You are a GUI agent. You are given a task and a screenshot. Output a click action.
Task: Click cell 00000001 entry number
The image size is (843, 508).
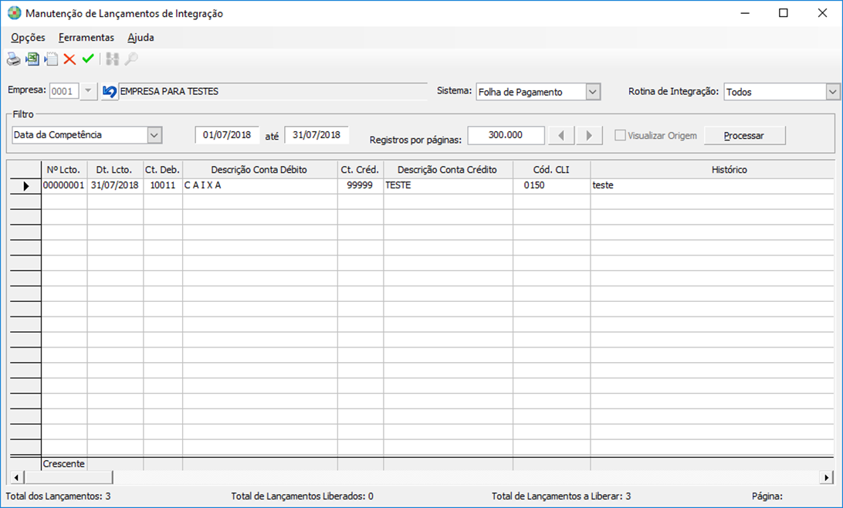64,185
